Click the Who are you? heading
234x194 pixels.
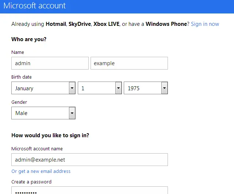(x=29, y=39)
